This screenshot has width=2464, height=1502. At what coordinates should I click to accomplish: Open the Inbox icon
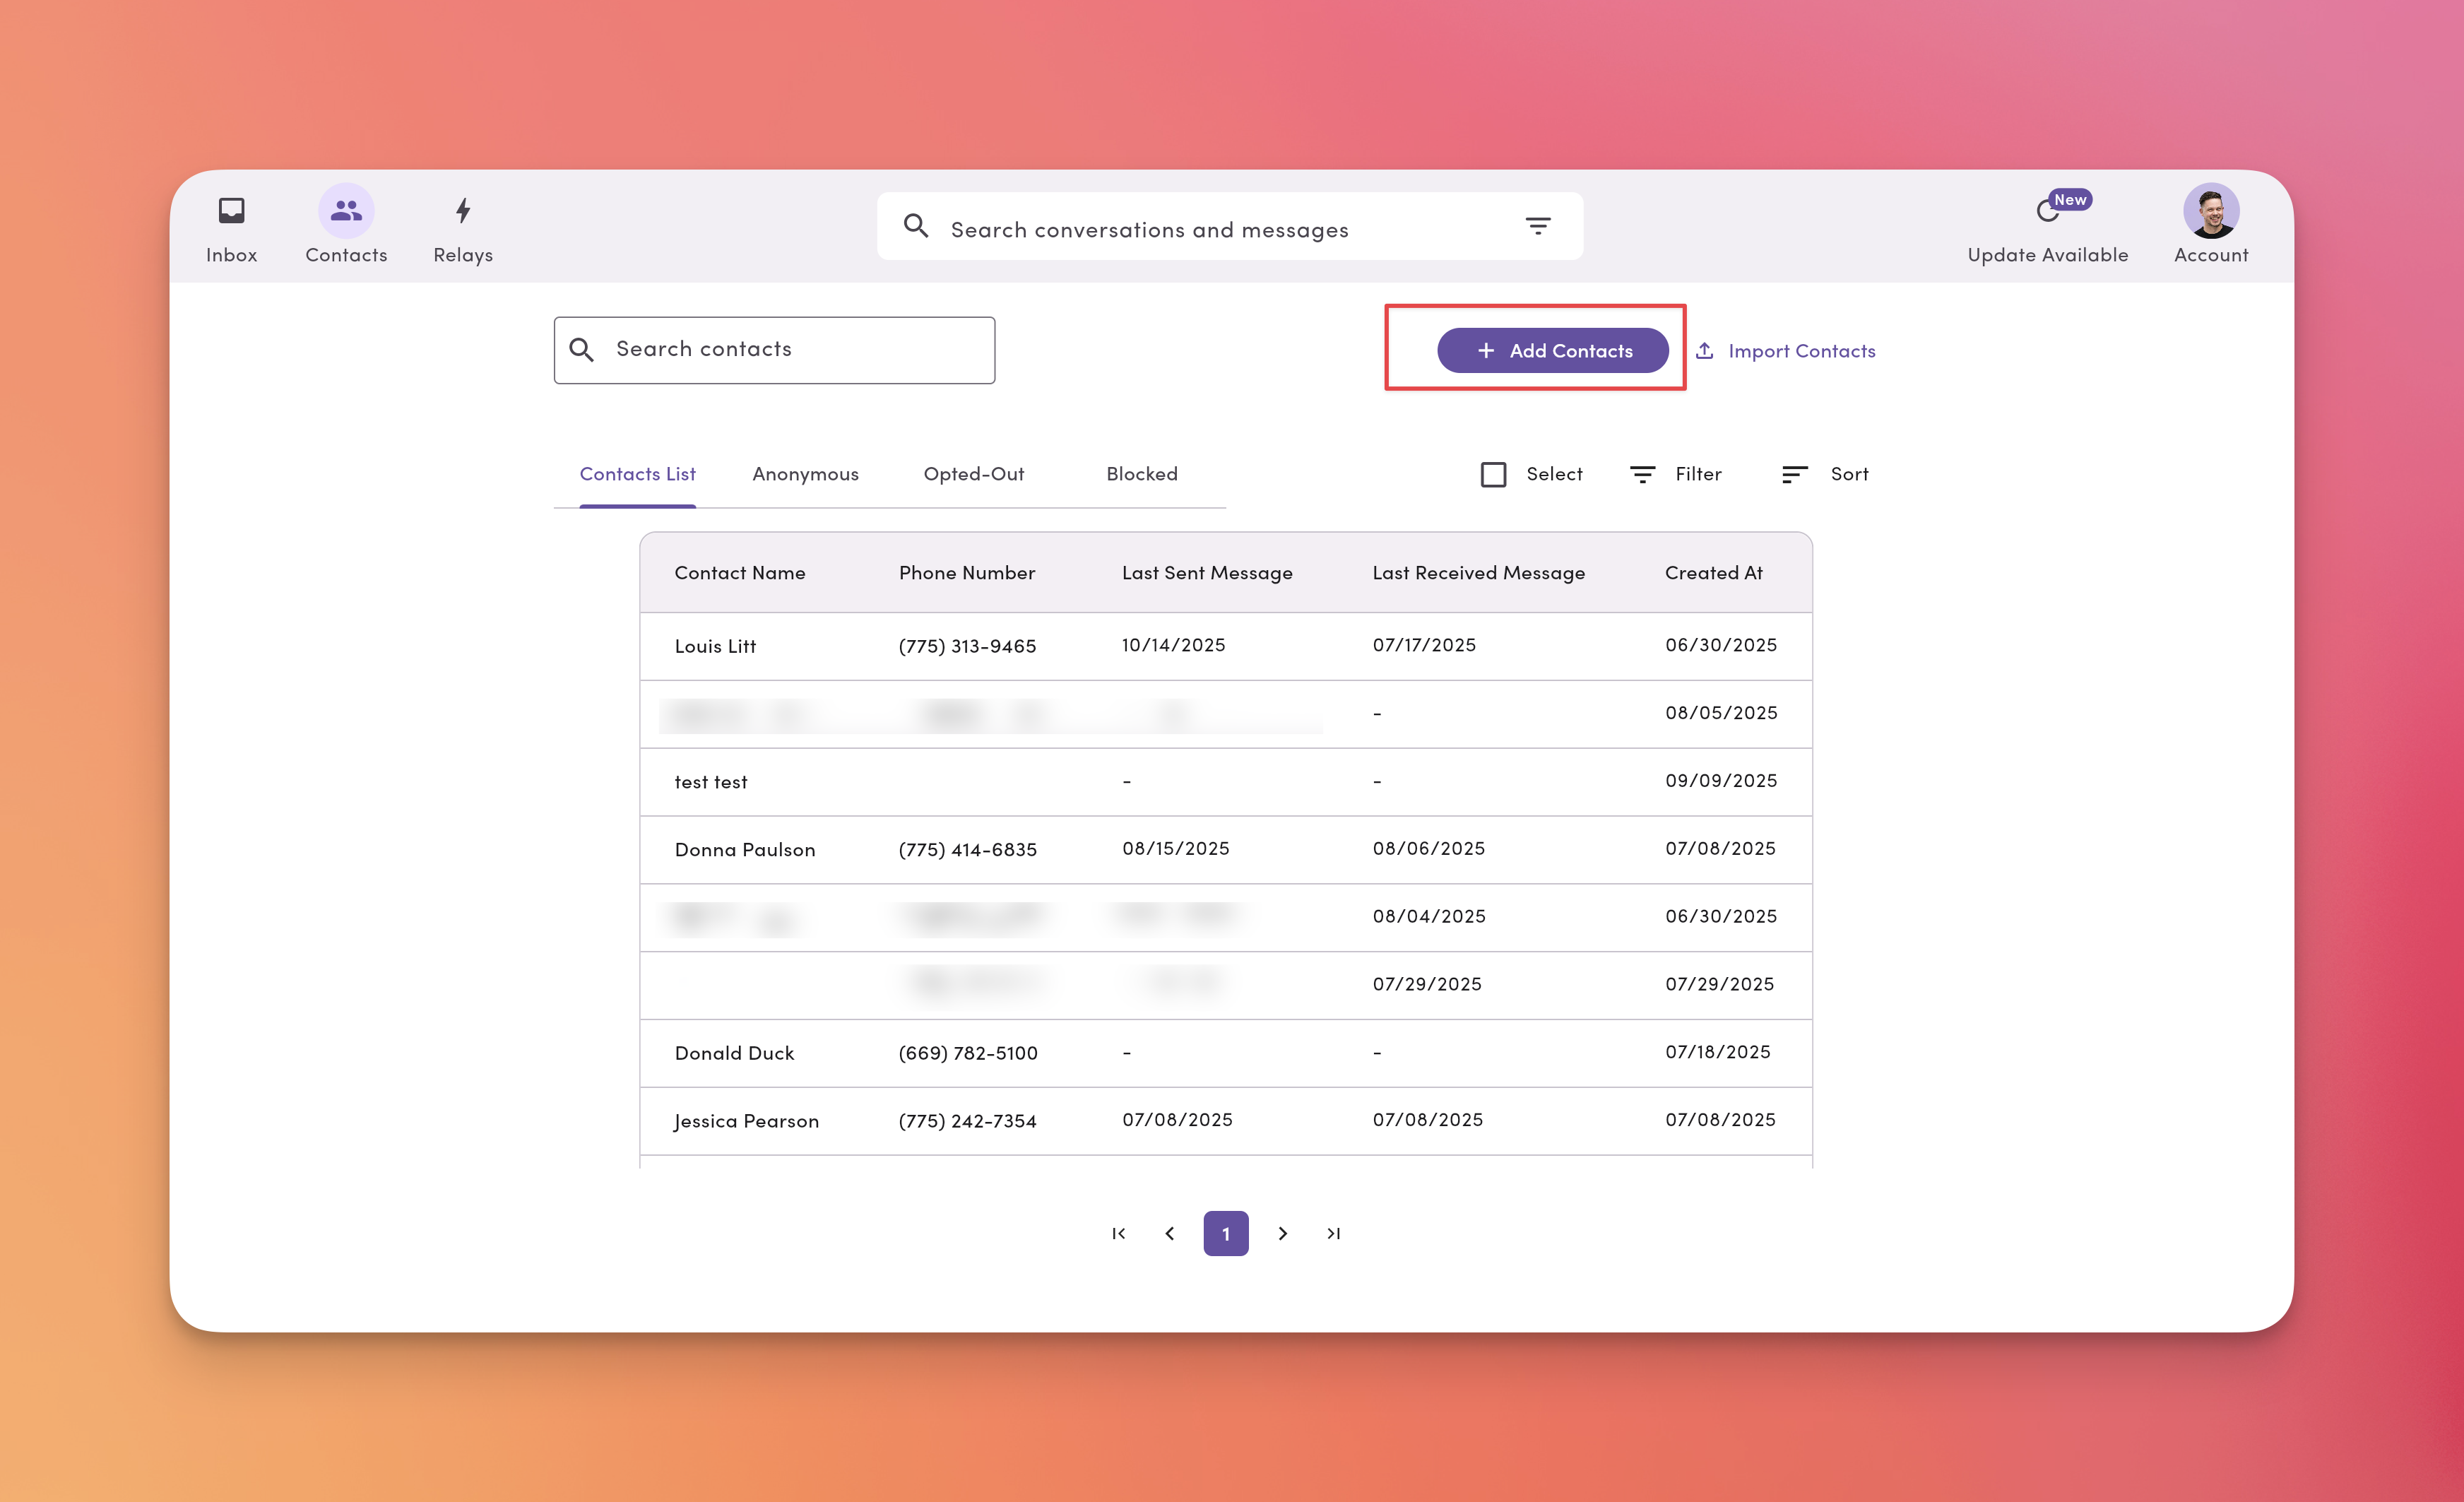pyautogui.click(x=231, y=210)
